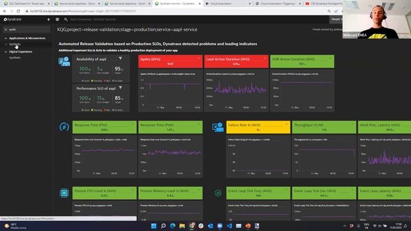Close the Synthetic monitor browser tab
411x231 pixels.
[200, 4]
